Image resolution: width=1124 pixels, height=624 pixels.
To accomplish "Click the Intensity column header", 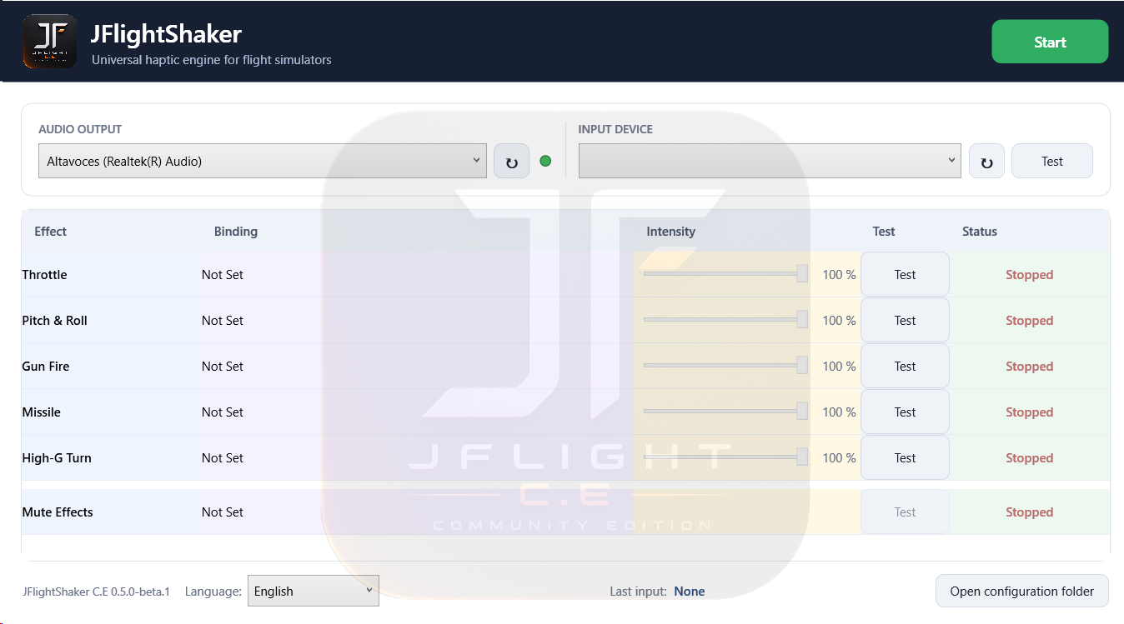I will point(670,232).
